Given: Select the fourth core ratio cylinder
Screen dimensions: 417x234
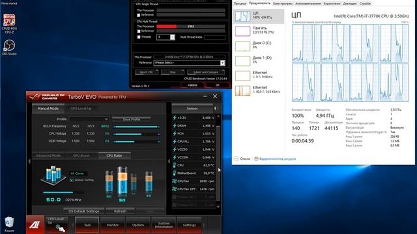Looking at the screenshot, I should pyautogui.click(x=149, y=182).
